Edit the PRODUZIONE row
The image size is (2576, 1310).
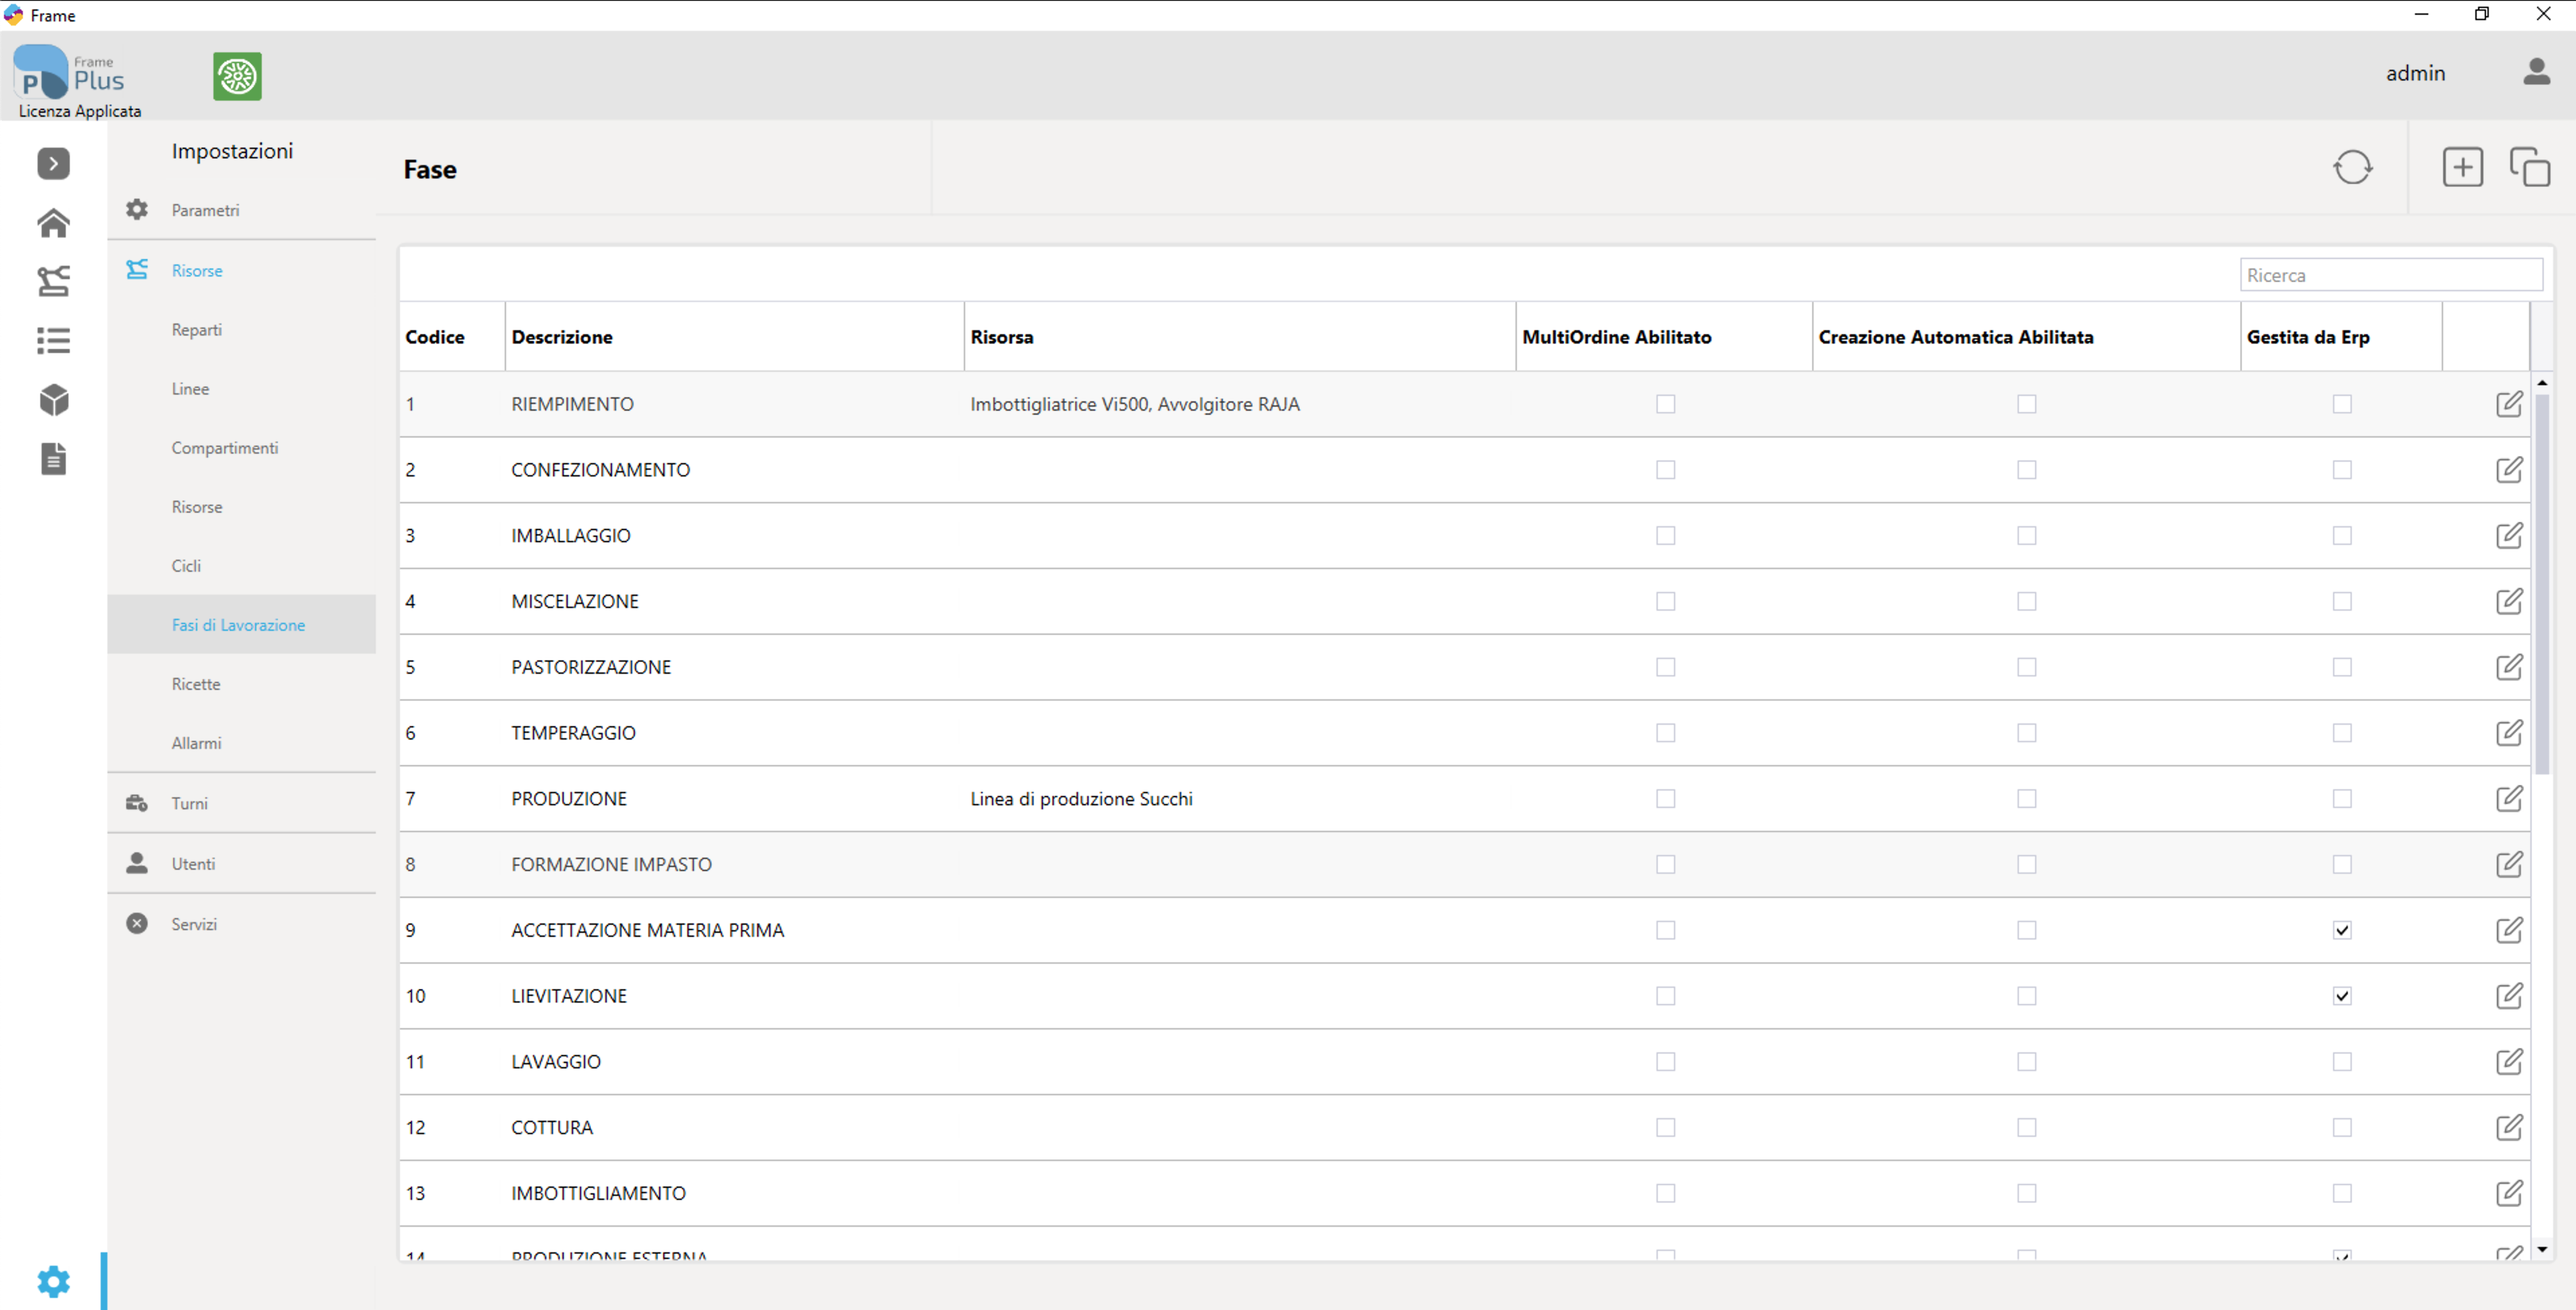2509,799
